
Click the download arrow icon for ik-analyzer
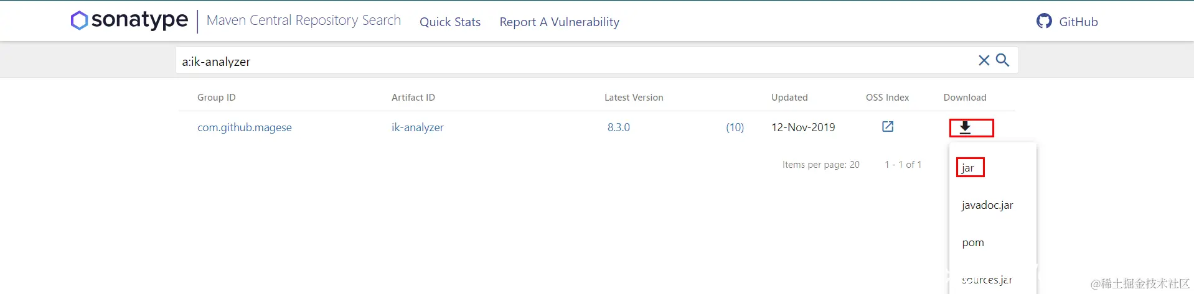(x=965, y=127)
